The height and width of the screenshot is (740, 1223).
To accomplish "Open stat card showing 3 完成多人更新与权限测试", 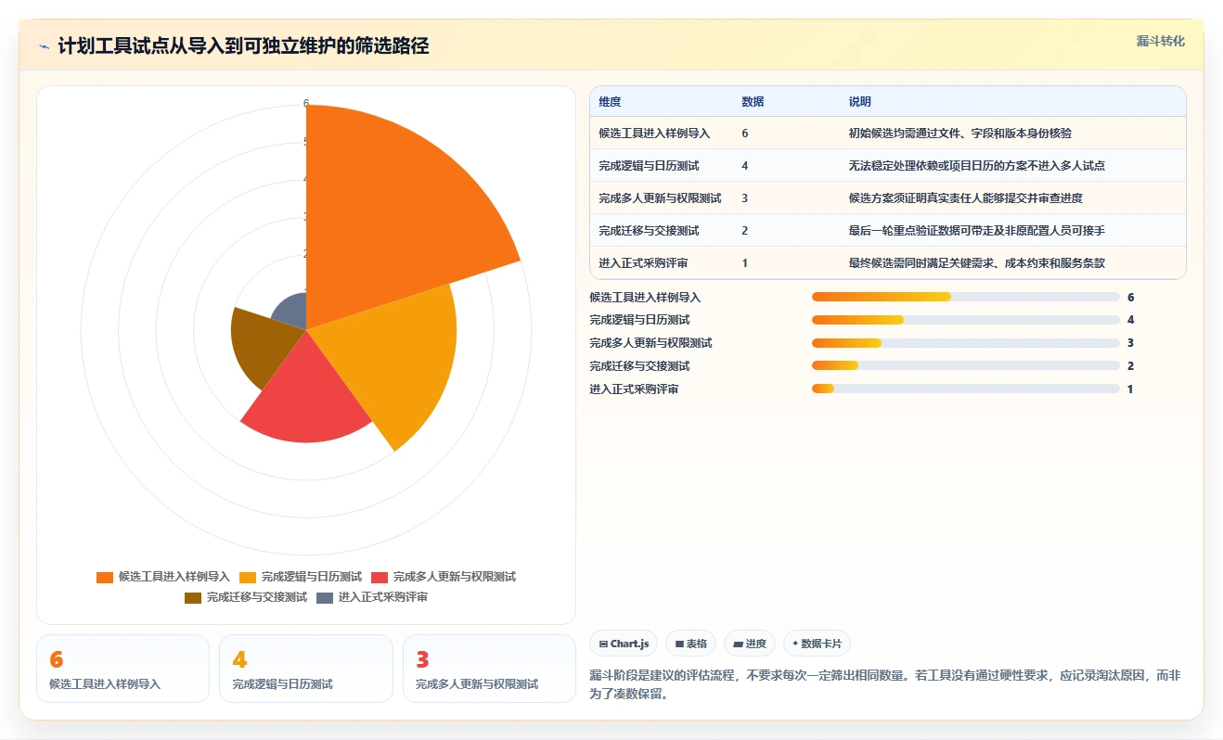I will (489, 669).
